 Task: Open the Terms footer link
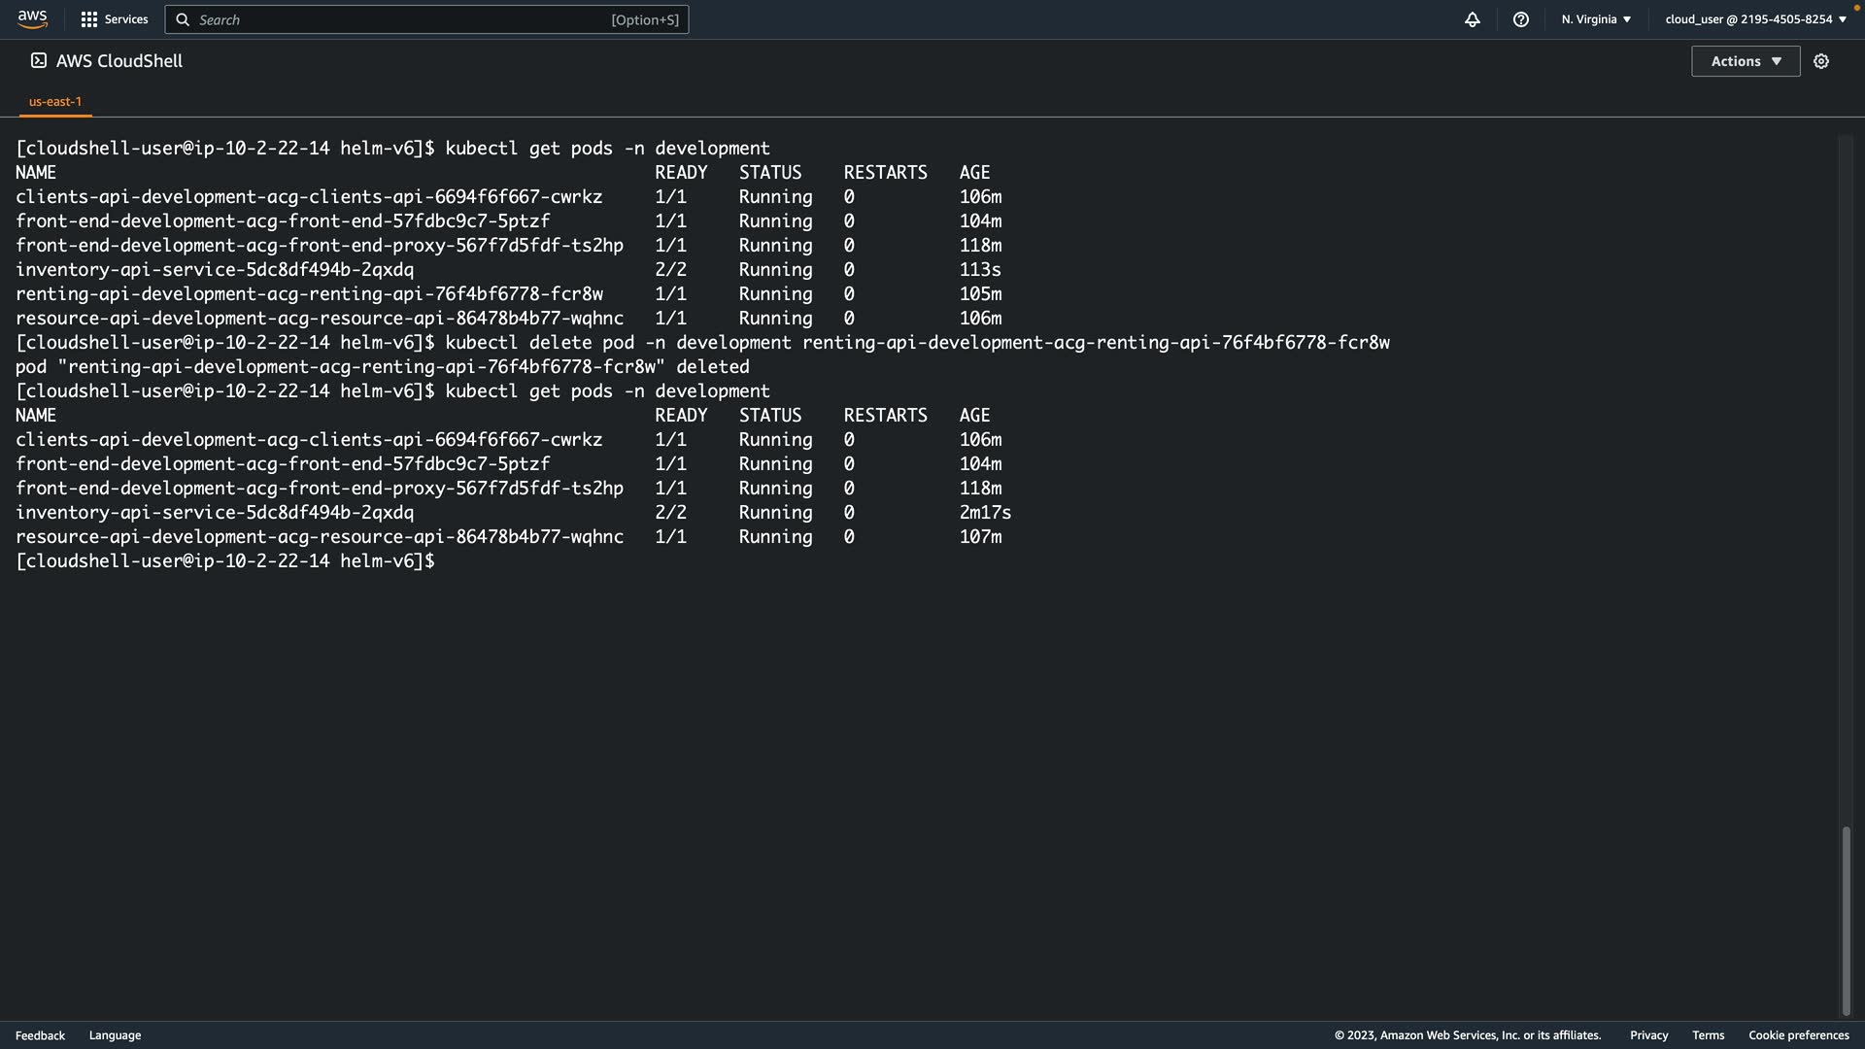(1708, 1035)
